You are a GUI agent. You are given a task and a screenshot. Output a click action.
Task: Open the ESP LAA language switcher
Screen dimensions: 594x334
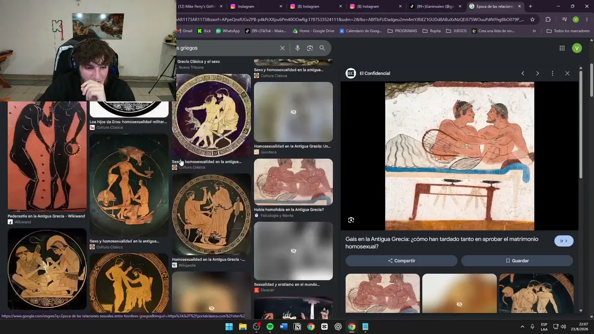[x=544, y=327]
